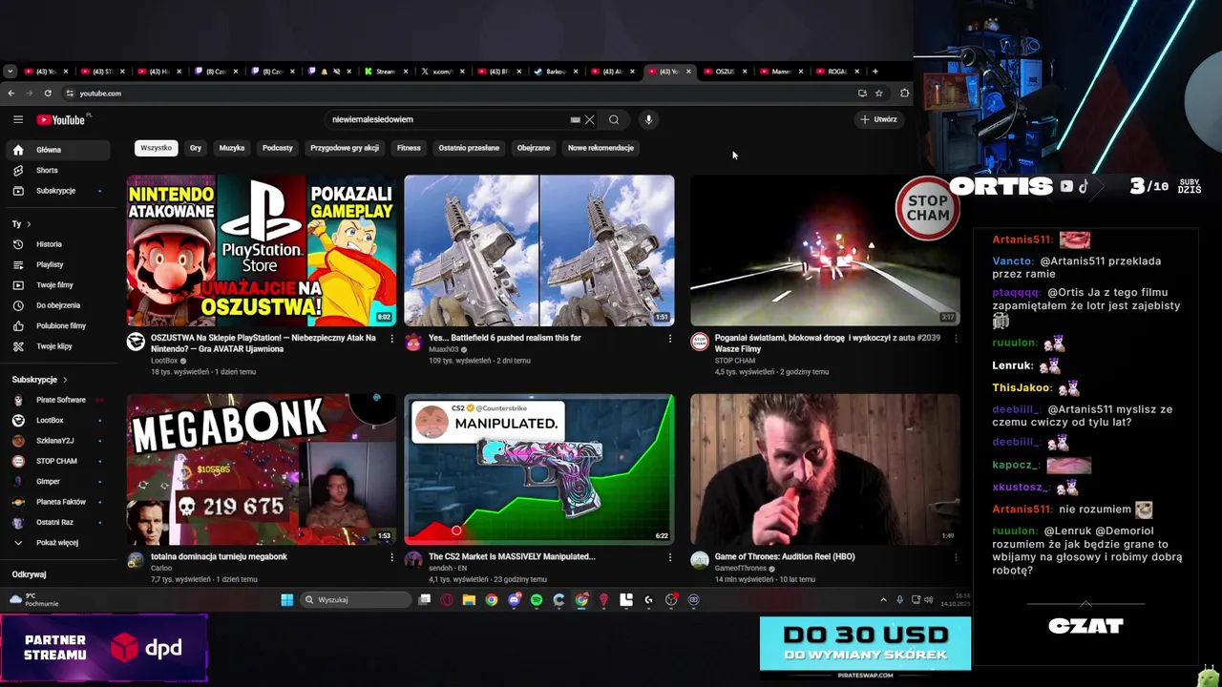The image size is (1222, 687).
Task: Open Gimper subscription channel
Action: 57,482
